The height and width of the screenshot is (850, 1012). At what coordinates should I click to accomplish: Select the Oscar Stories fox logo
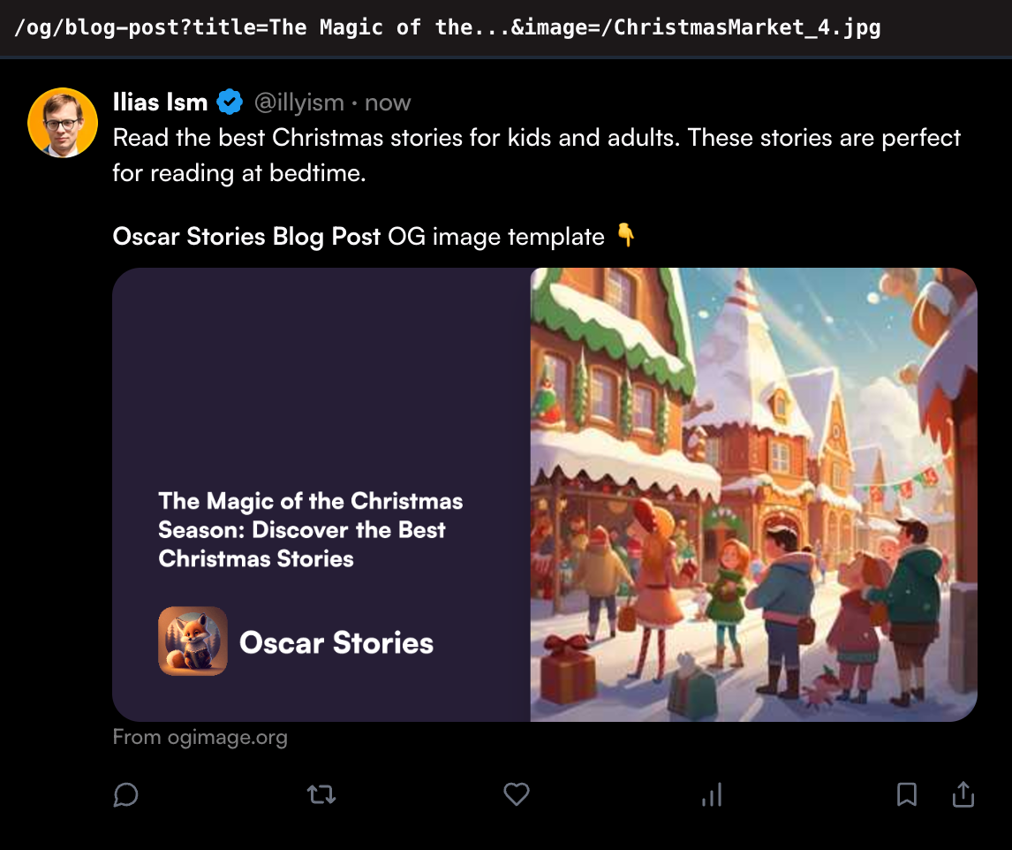point(193,641)
